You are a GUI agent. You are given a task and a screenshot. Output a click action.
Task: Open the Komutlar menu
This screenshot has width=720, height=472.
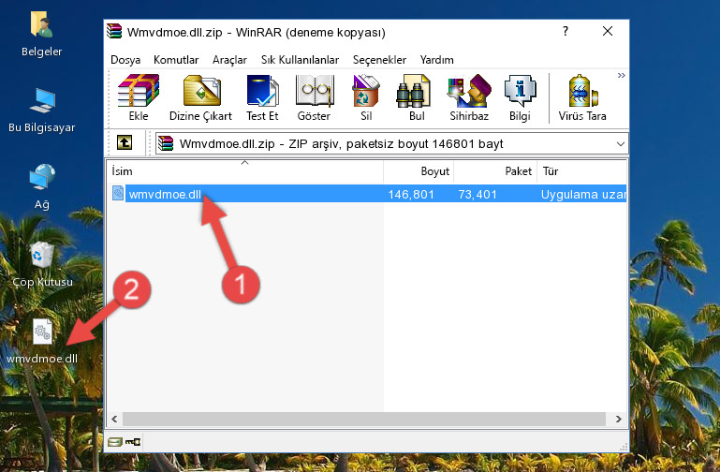[176, 60]
